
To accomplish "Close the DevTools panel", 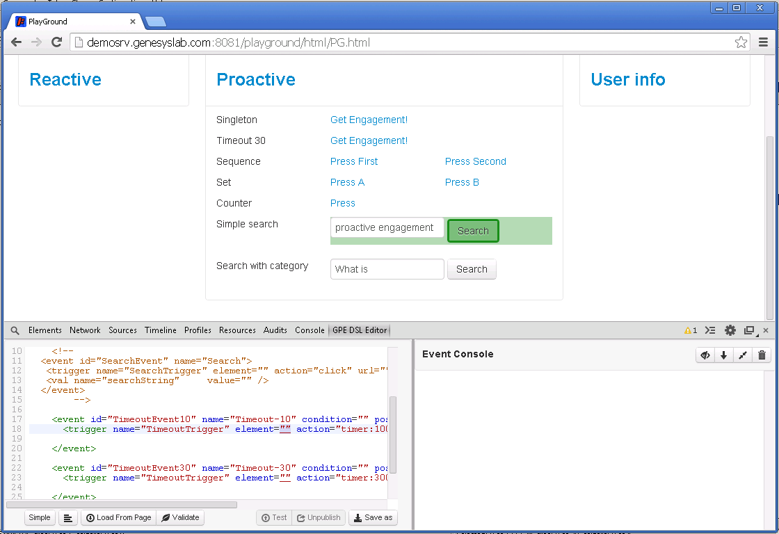I will point(766,330).
